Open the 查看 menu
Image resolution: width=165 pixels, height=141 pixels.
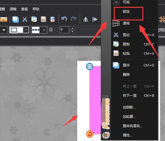pos(25,9)
